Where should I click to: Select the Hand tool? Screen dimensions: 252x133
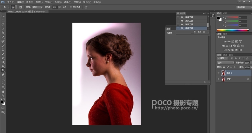click(x=3, y=91)
